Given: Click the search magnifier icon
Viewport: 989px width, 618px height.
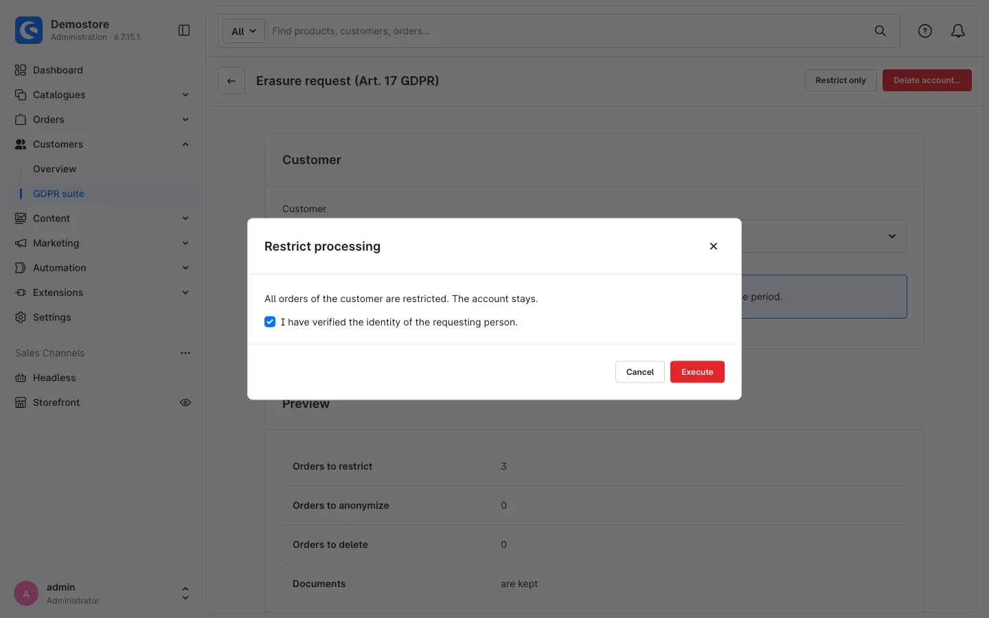Looking at the screenshot, I should (x=880, y=31).
